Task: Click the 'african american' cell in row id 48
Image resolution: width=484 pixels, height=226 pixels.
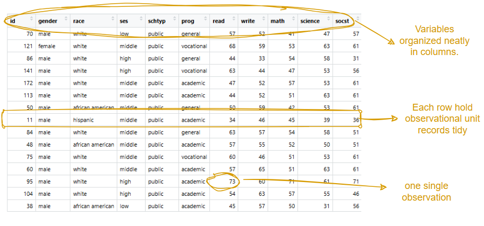Action: point(94,144)
